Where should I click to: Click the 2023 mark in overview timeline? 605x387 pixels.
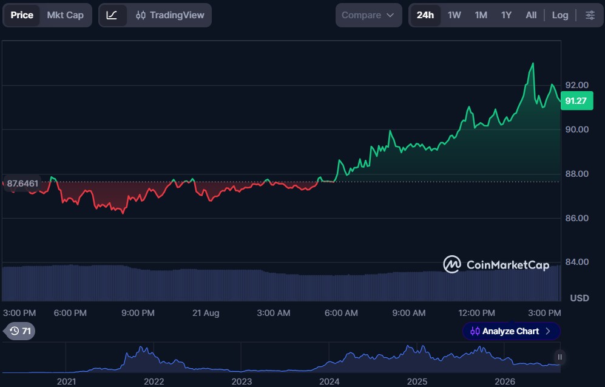click(x=242, y=382)
